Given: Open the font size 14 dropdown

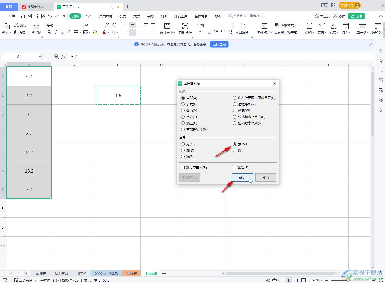Looking at the screenshot, I should [101, 25].
